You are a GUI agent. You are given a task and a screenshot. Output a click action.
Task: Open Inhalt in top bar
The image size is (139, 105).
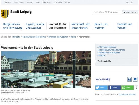point(38,2)
